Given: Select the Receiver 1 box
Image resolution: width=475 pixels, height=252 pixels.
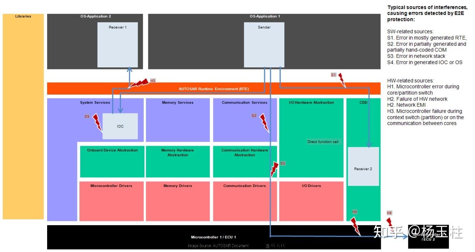Looking at the screenshot, I should pos(118,45).
